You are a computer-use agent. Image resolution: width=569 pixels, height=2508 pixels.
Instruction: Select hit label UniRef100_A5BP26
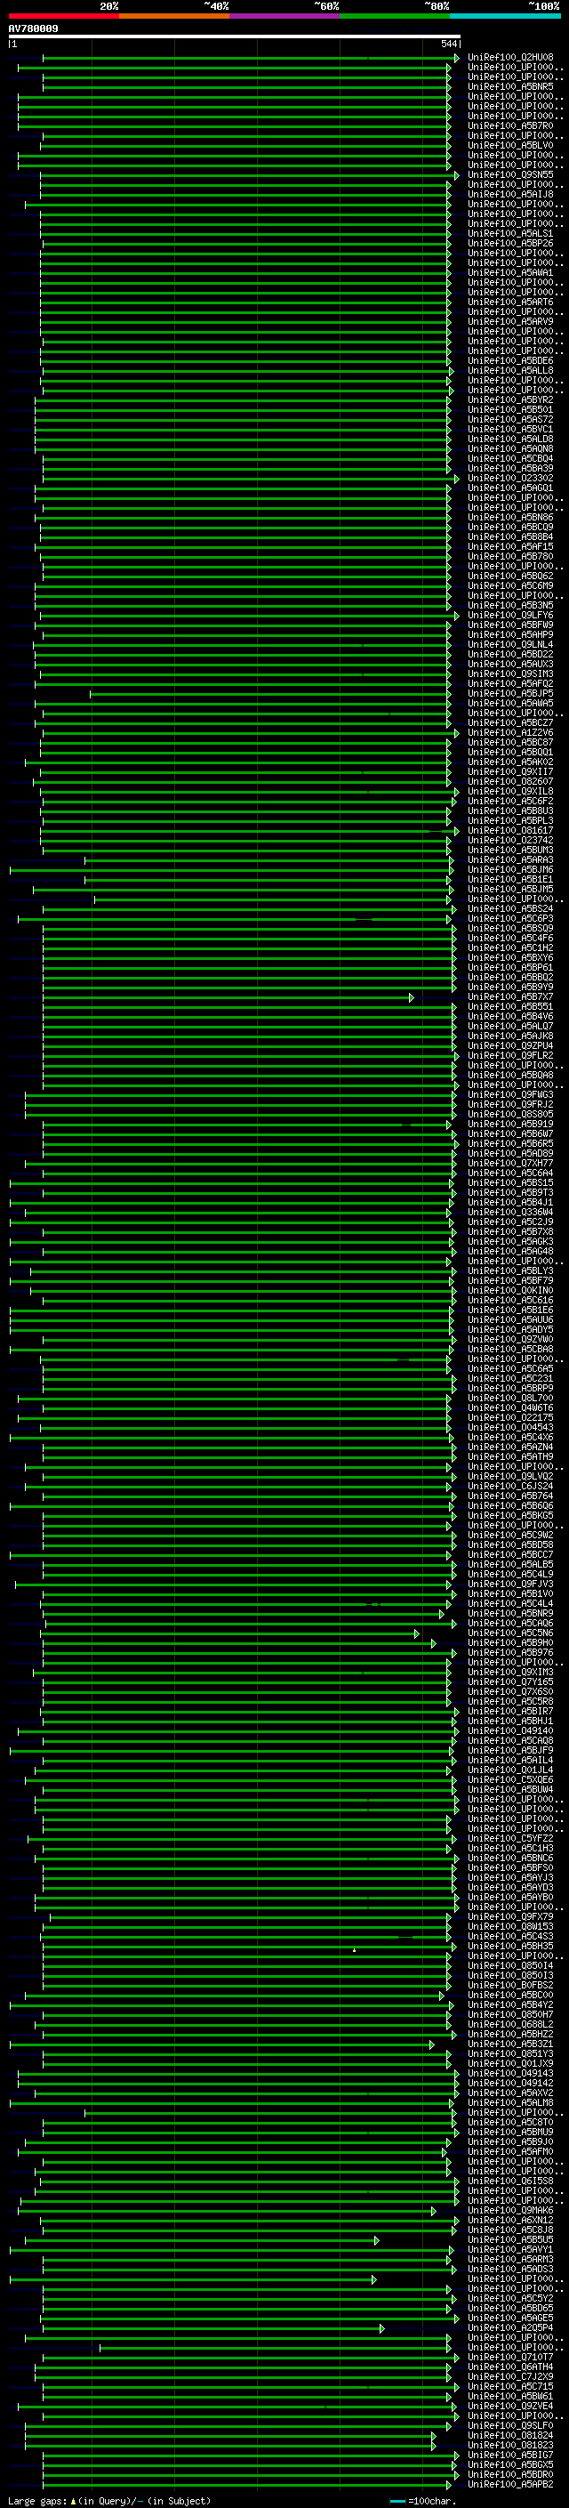(510, 244)
